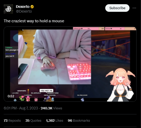Click the tweet text 'The craziest way to hold a mouse'
The image size is (141, 128).
click(34, 21)
